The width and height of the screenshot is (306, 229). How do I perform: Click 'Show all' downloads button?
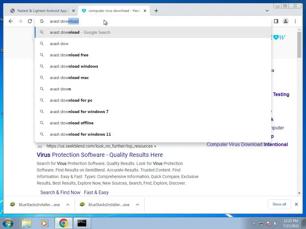[279, 204]
